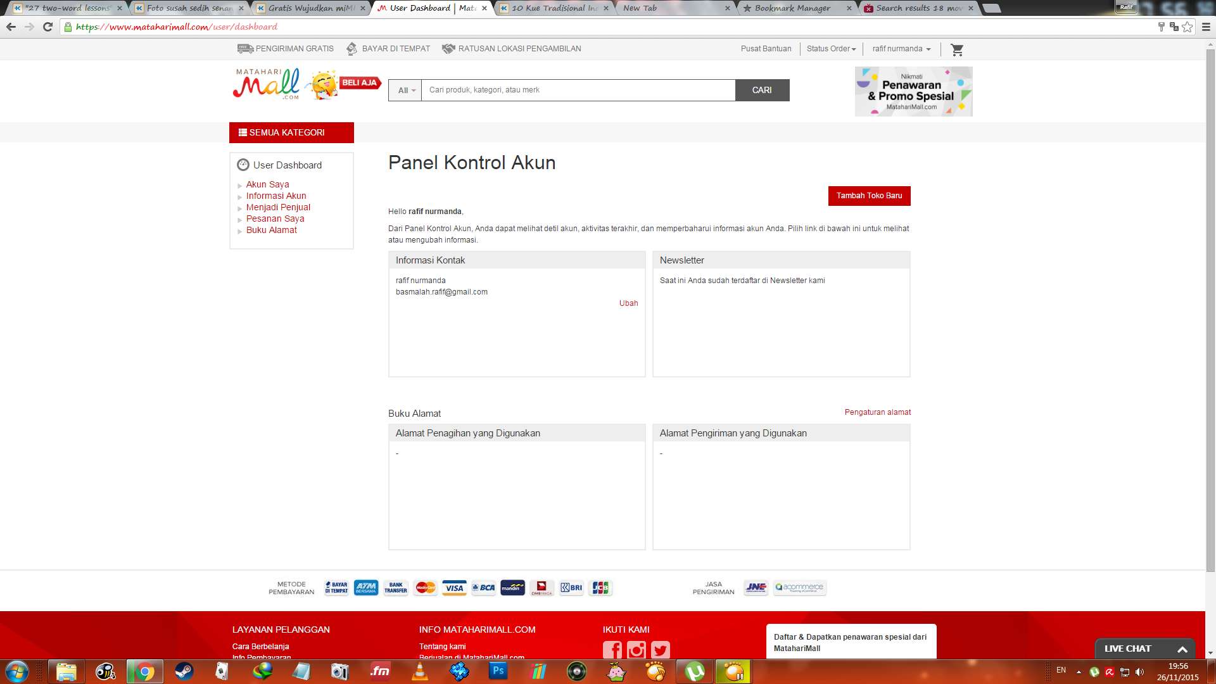
Task: Open uTorrent from the taskbar
Action: pos(694,671)
